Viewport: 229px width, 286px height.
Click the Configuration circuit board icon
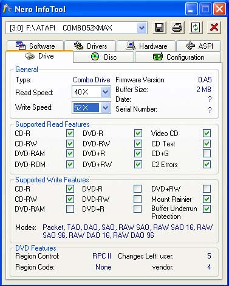158,57
